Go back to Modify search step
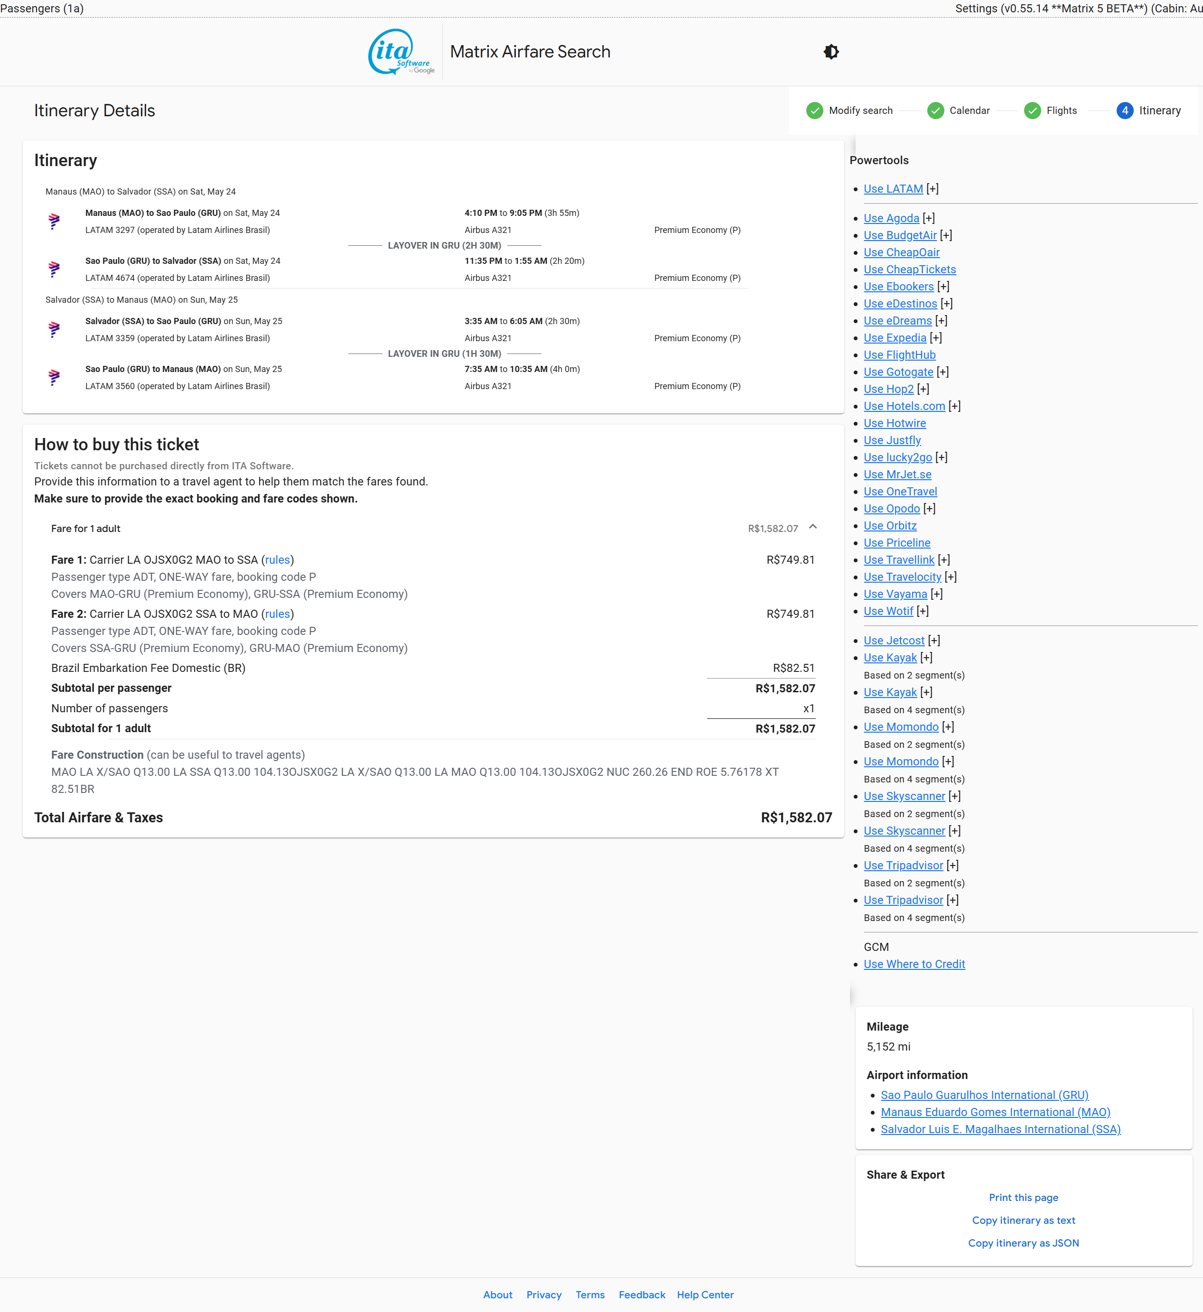This screenshot has height=1312, width=1203. click(x=860, y=111)
